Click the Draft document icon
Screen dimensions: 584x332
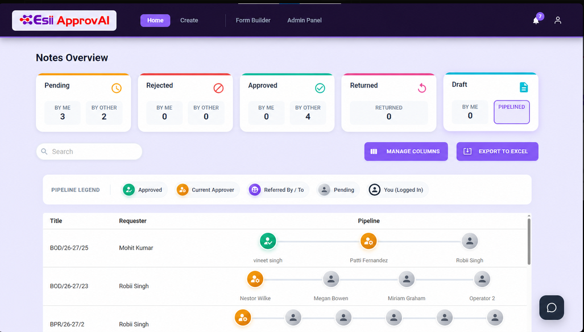tap(524, 87)
